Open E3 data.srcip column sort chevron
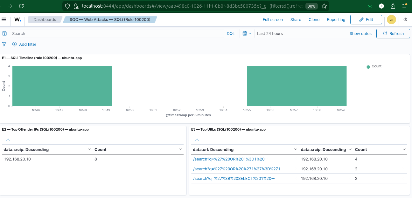This screenshot has width=412, height=198. point(350,149)
